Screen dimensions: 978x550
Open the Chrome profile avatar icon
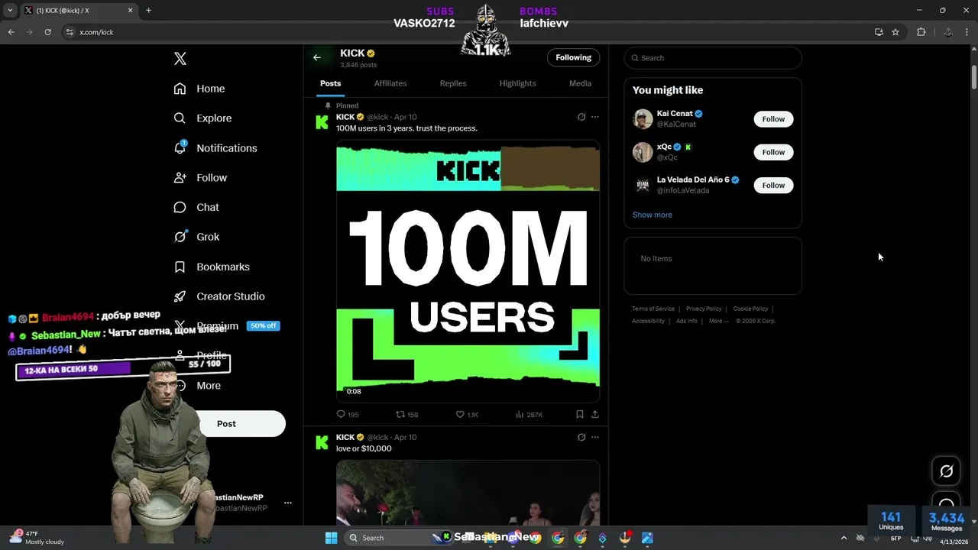coord(947,32)
